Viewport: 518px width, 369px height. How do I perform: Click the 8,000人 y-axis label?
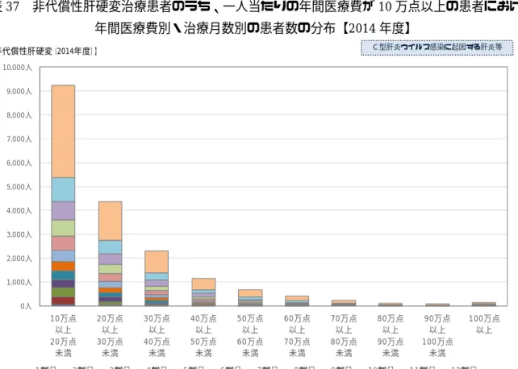(x=19, y=115)
